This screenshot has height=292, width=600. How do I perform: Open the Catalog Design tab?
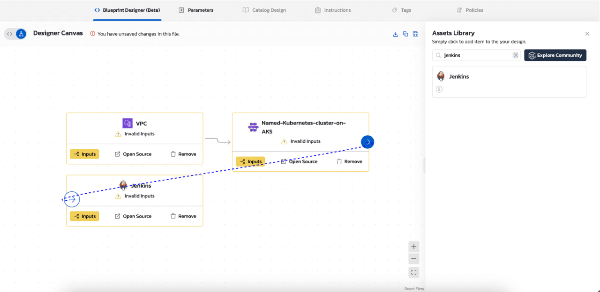(264, 10)
